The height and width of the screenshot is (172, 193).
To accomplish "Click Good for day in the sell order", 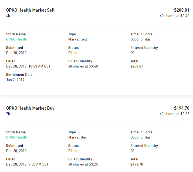I will 140,39.
